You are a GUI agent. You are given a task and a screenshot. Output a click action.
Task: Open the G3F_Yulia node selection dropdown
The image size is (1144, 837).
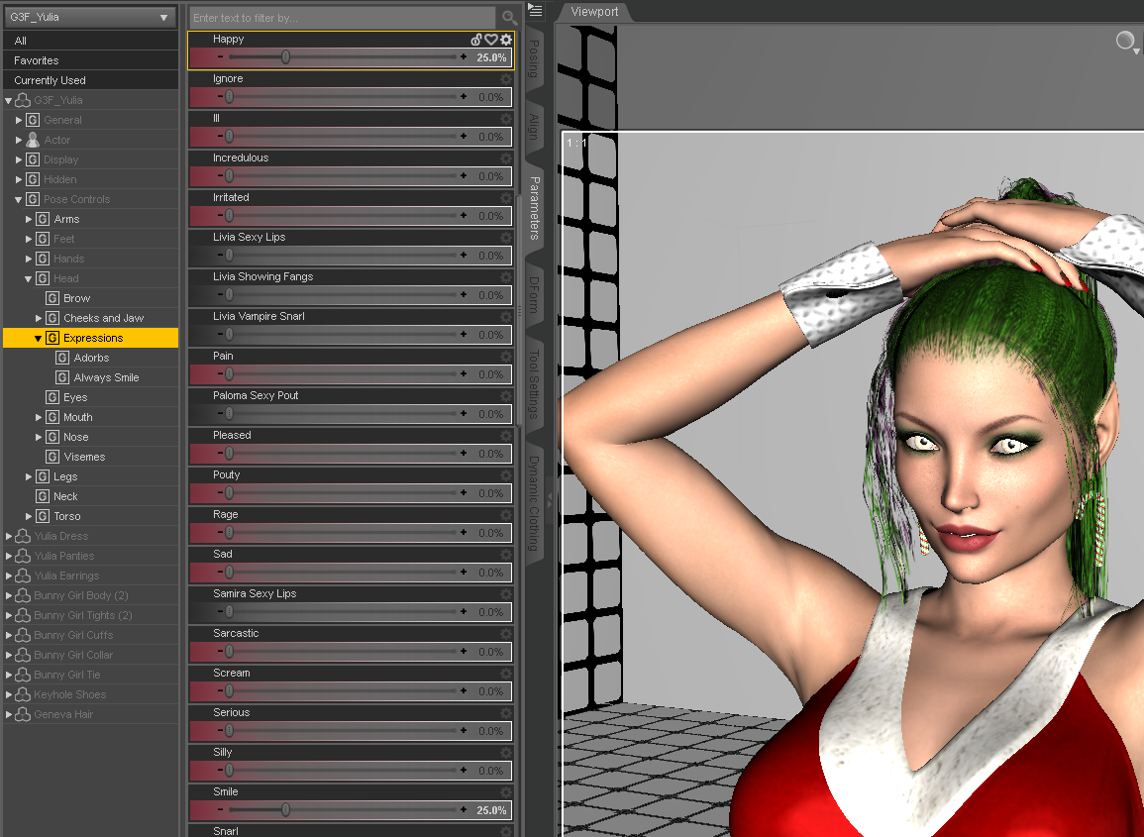[x=90, y=17]
